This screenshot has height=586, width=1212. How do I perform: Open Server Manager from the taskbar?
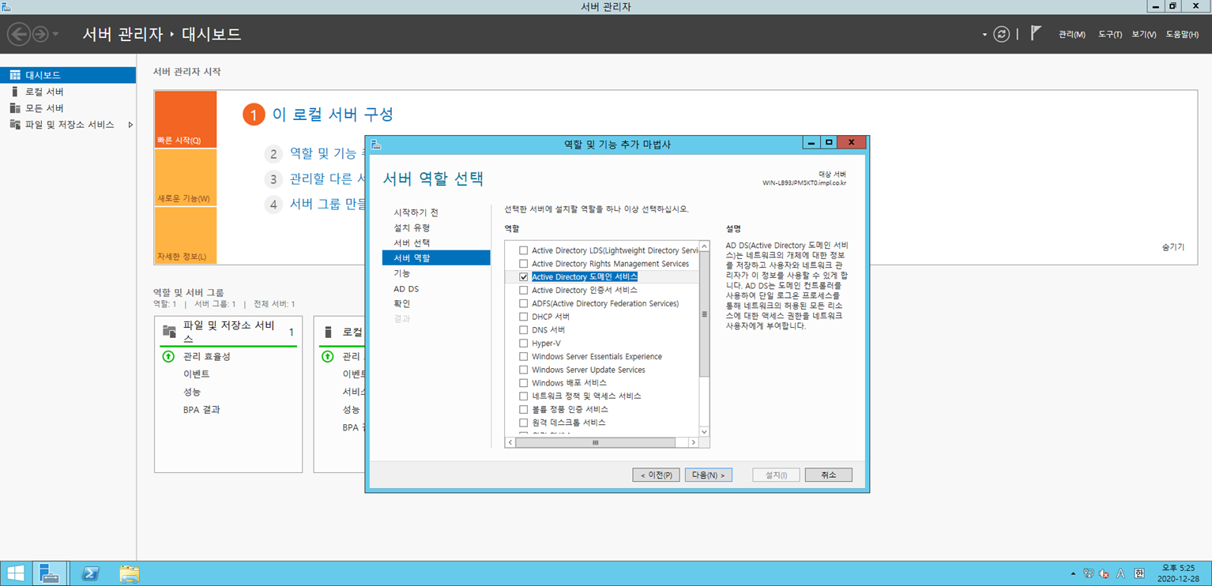pos(49,573)
